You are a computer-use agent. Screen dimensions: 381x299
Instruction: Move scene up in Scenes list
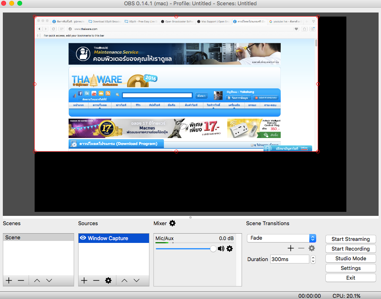(x=37, y=280)
